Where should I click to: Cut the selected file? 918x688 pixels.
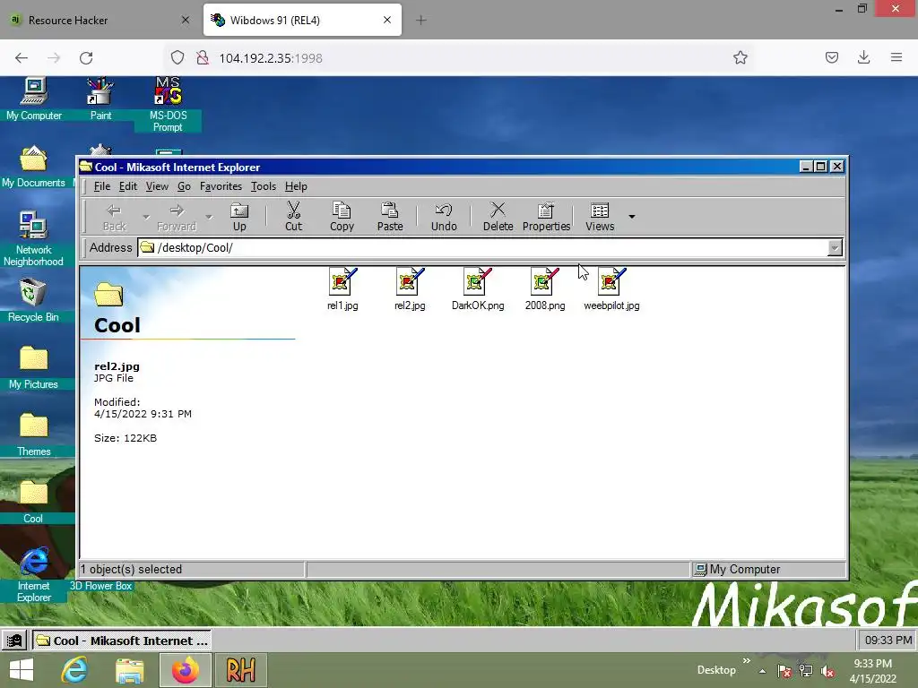293,217
